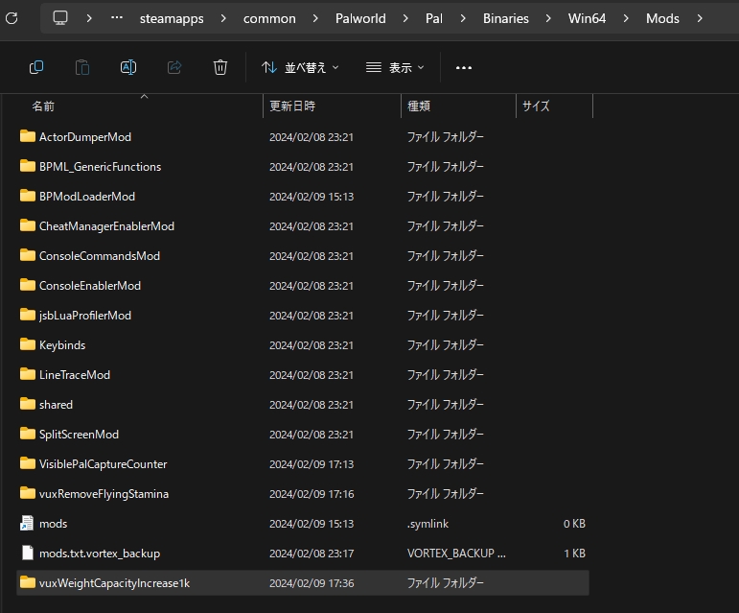Click file name VisiblePalCaptureCounter
Image resolution: width=739 pixels, height=613 pixels.
click(x=104, y=464)
